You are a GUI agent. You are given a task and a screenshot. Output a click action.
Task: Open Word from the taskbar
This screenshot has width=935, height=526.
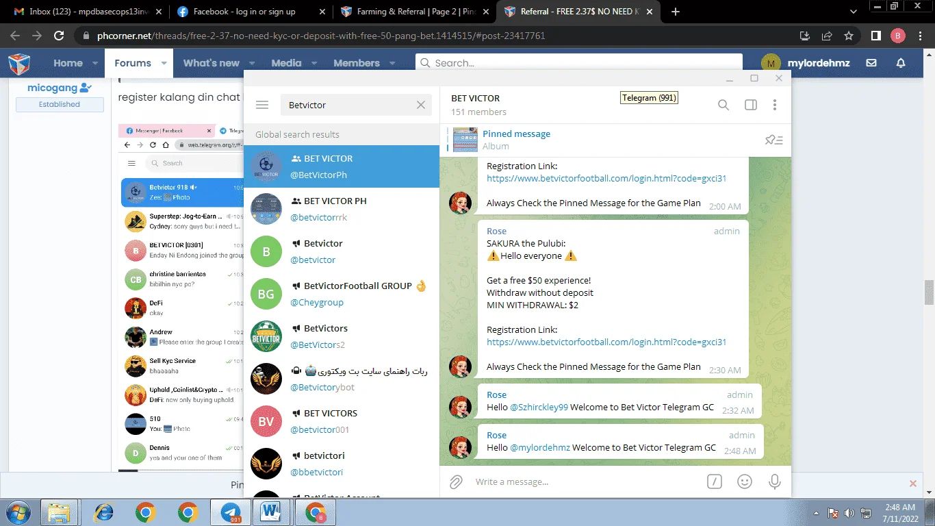272,512
